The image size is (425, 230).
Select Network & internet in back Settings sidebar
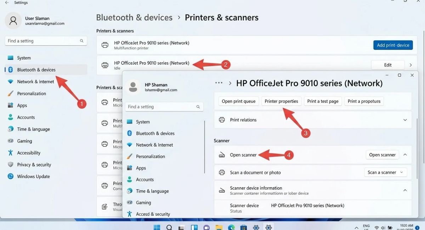click(x=35, y=82)
